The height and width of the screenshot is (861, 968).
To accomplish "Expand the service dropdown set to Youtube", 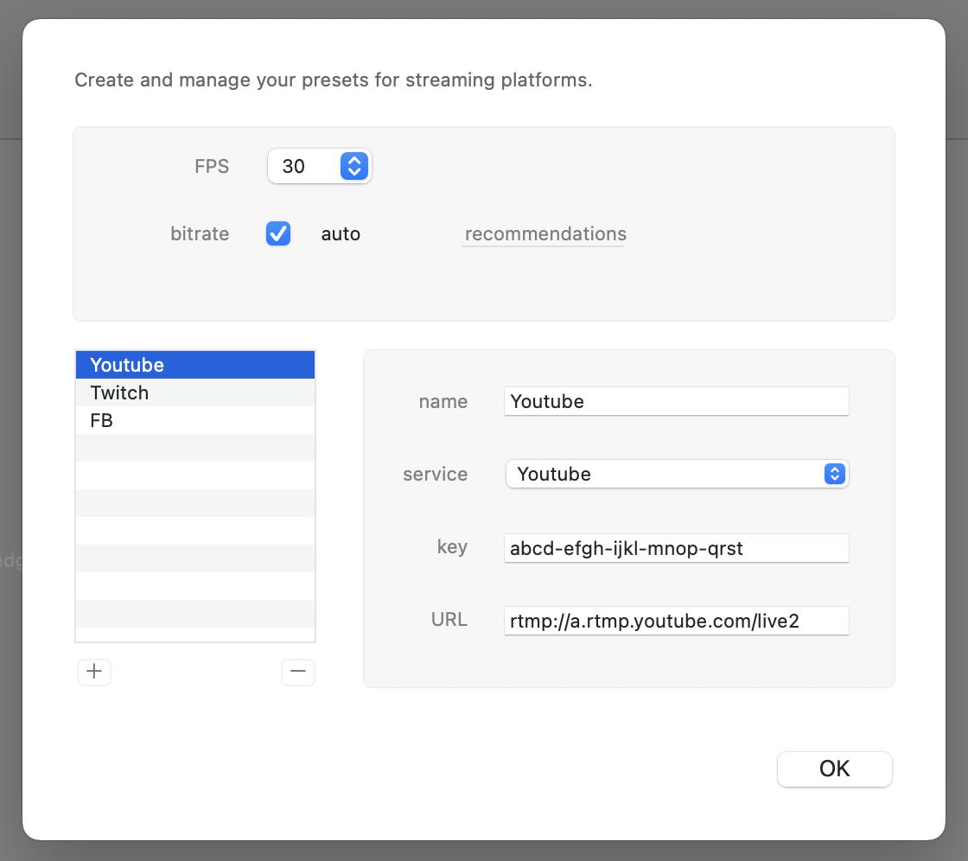I will tap(677, 474).
